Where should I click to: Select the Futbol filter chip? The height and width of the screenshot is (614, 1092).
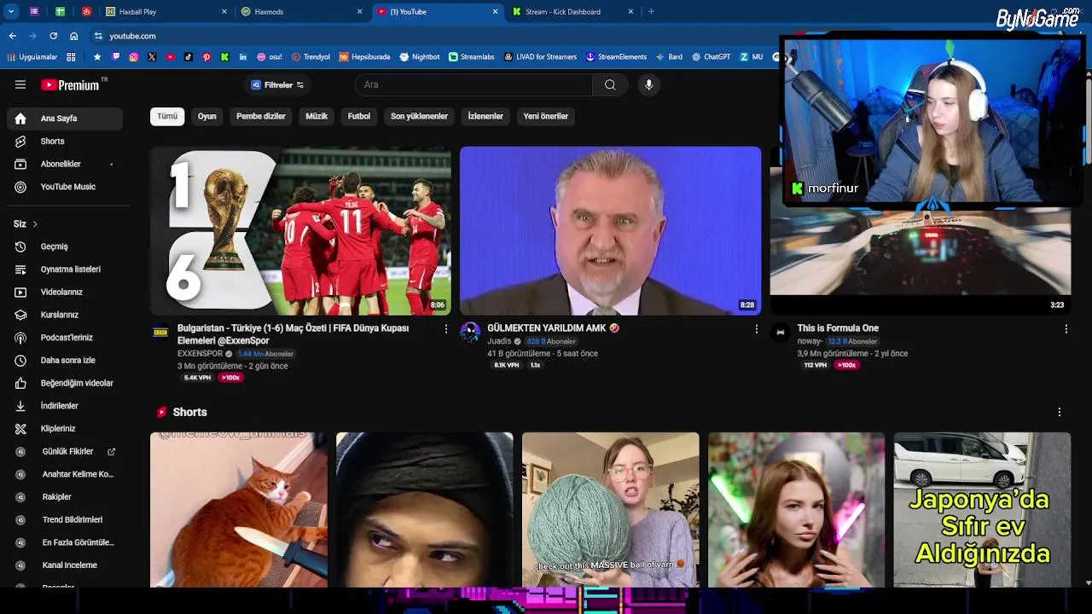359,116
